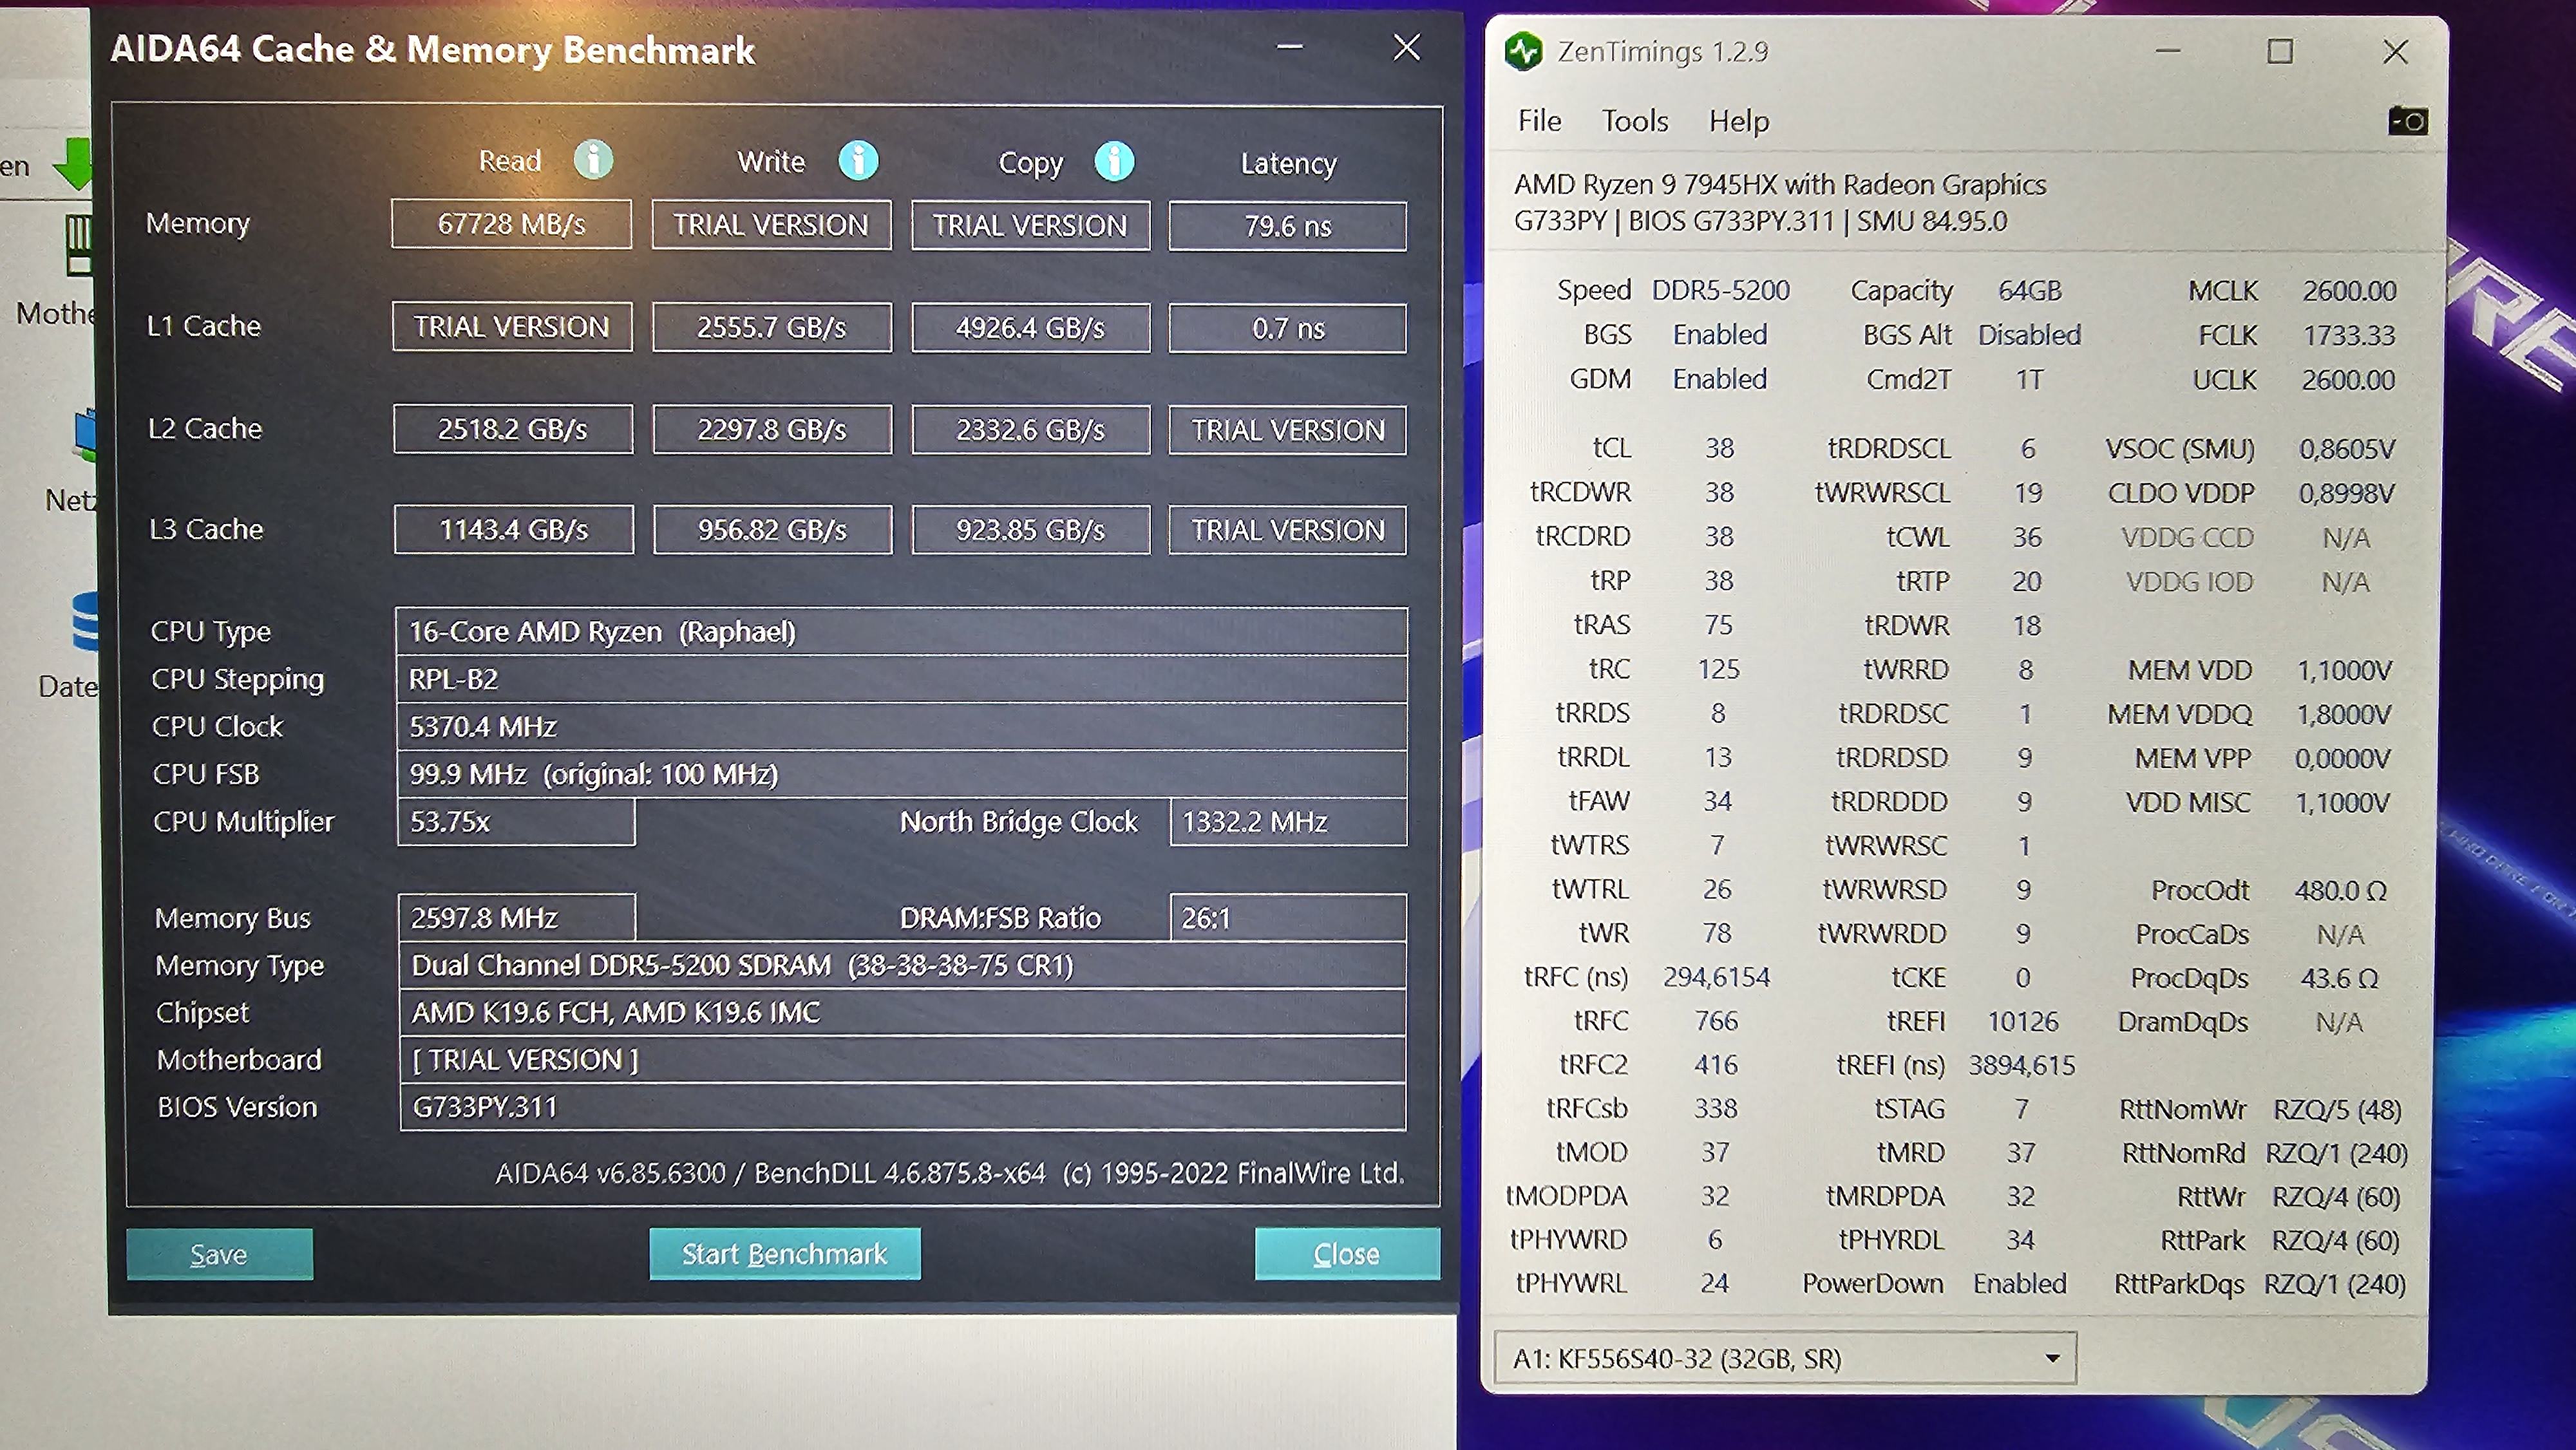Click the ProcOdt value 480.0 Ω
The image size is (2576, 1450).
[x=2340, y=890]
